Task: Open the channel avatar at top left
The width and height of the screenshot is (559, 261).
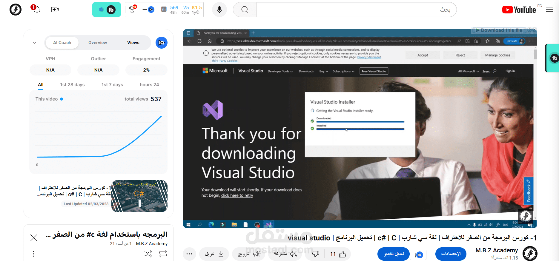Action: (16, 10)
